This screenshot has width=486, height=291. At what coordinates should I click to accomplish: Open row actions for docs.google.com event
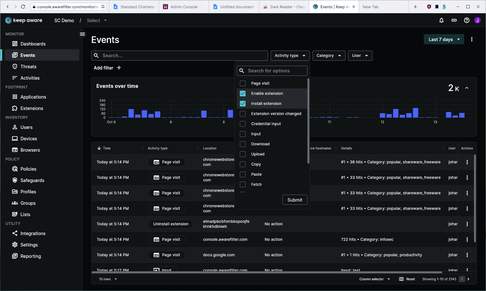tap(467, 255)
